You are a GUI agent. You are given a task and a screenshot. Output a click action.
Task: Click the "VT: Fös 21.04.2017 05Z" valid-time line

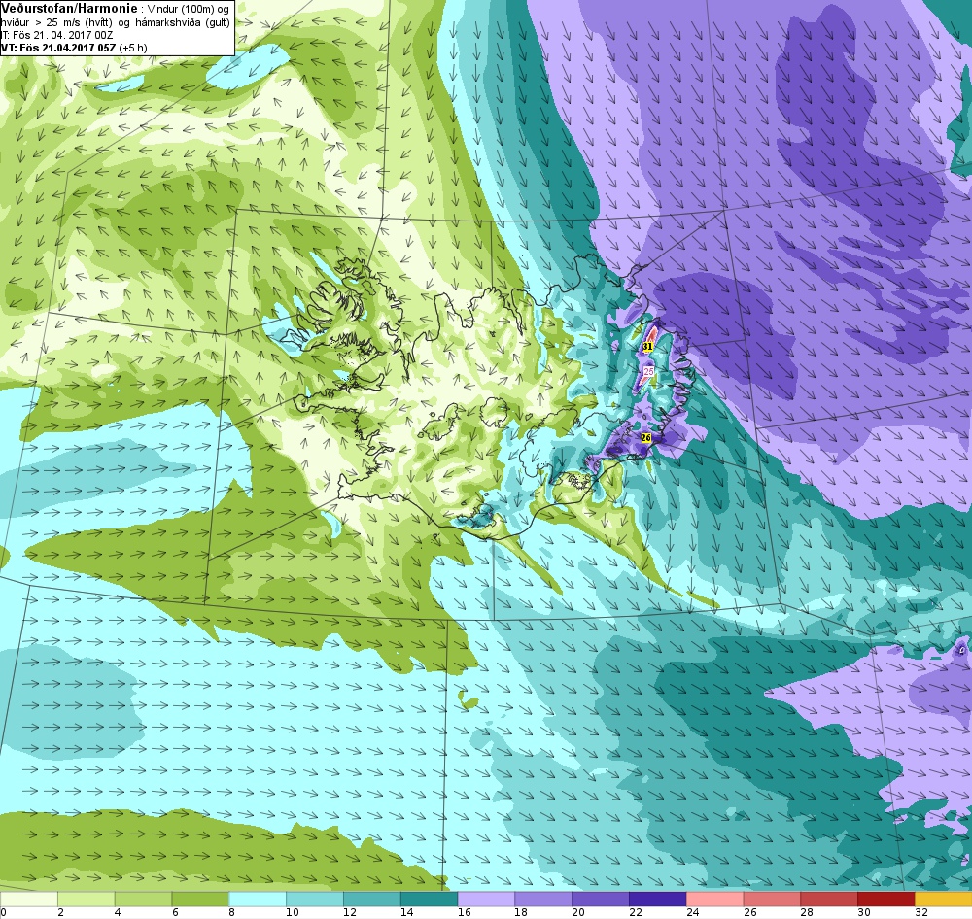60,48
